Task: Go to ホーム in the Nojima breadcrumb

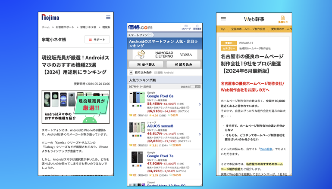Action: pyautogui.click(x=46, y=27)
